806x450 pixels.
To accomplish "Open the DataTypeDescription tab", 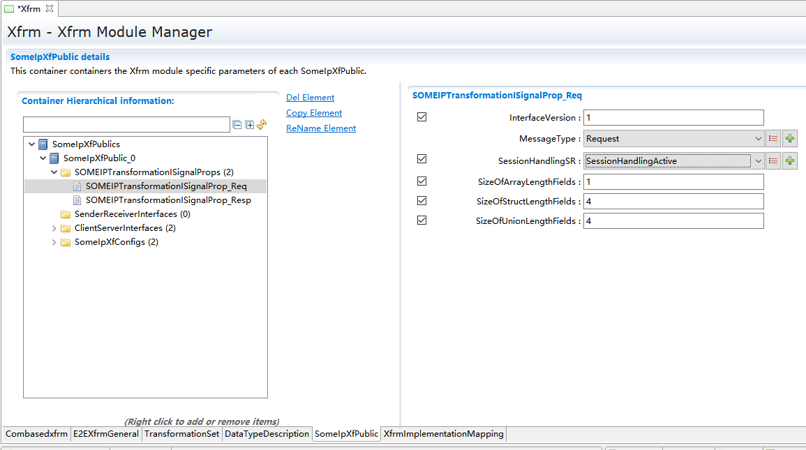I will pyautogui.click(x=267, y=434).
